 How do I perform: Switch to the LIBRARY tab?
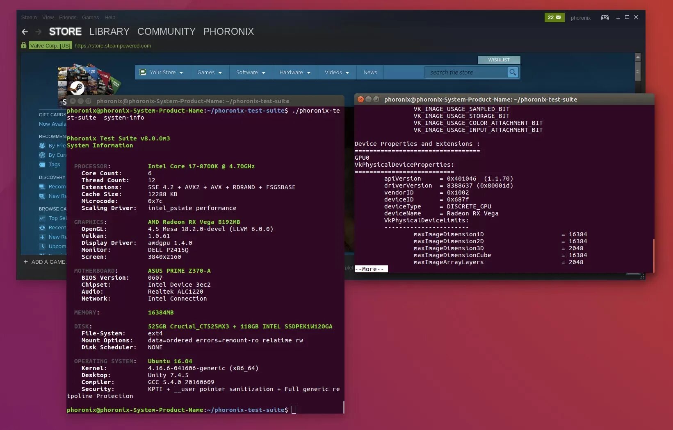click(110, 32)
